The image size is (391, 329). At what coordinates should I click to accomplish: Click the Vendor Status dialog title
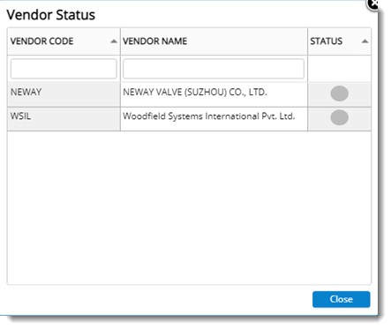point(51,15)
